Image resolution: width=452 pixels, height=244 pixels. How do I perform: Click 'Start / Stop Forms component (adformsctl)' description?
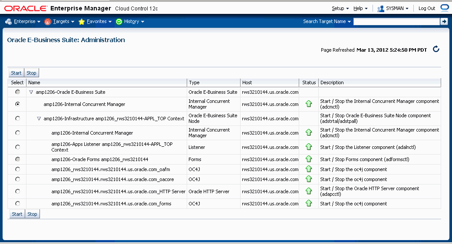[x=365, y=159]
